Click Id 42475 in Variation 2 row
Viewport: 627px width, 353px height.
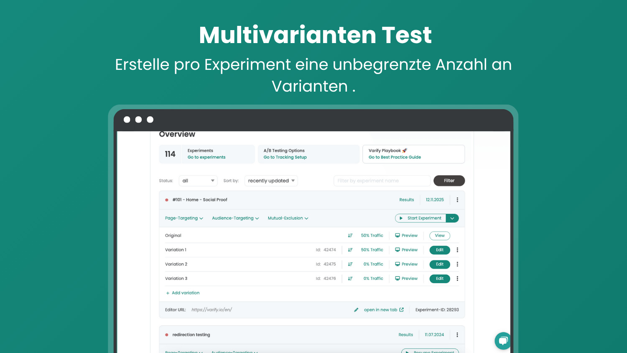click(326, 264)
